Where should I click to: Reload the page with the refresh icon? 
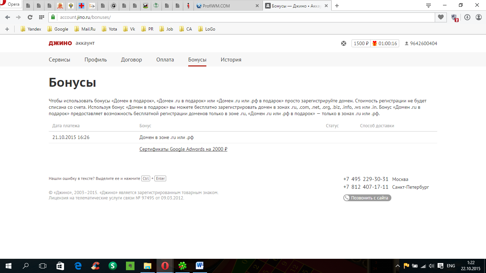30,17
